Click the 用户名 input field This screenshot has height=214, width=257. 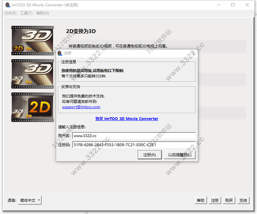tap(134, 136)
